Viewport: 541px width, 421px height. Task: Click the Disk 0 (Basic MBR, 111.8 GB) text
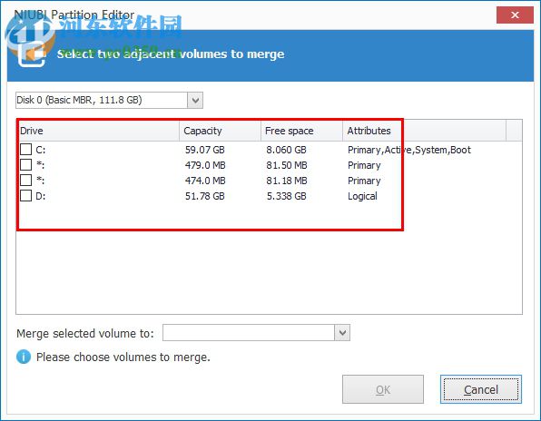click(79, 100)
